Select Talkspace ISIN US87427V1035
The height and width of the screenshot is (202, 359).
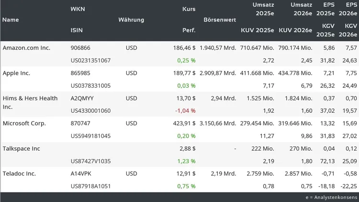pyautogui.click(x=90, y=161)
